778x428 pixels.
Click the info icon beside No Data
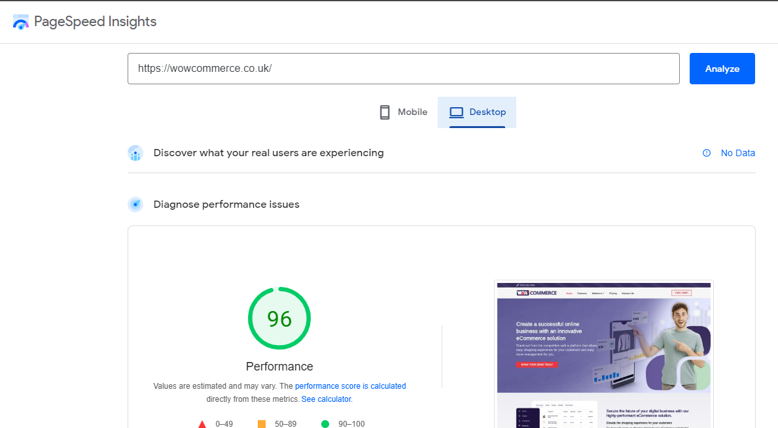pyautogui.click(x=707, y=153)
